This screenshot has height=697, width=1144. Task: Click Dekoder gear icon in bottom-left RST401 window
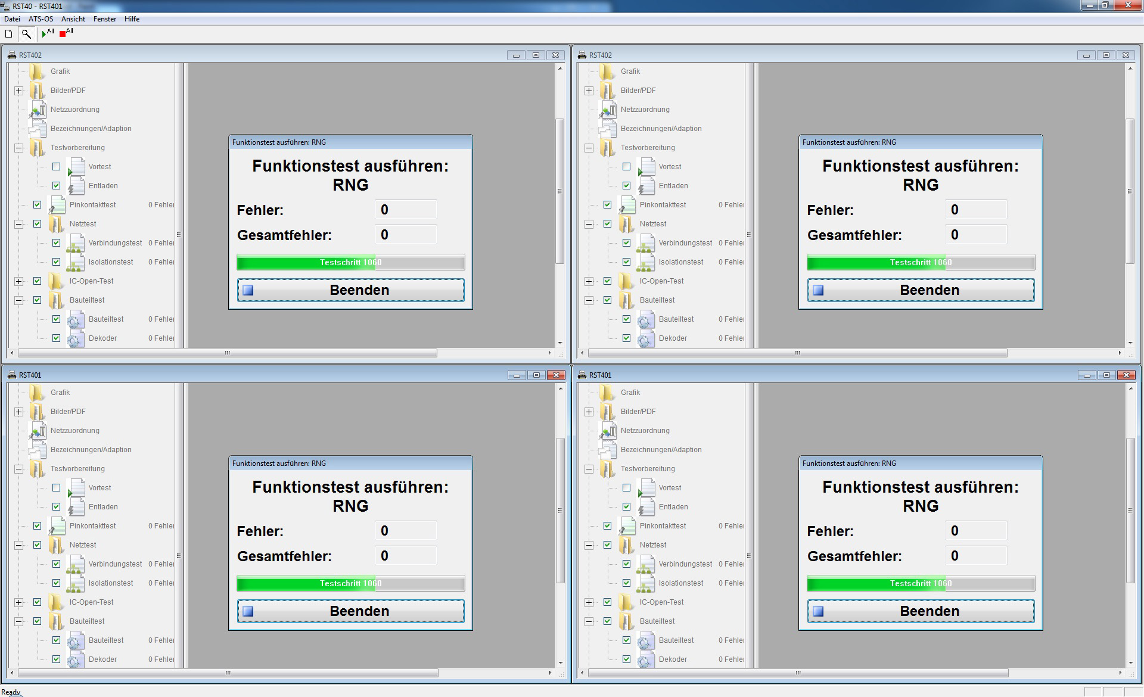[x=76, y=659]
